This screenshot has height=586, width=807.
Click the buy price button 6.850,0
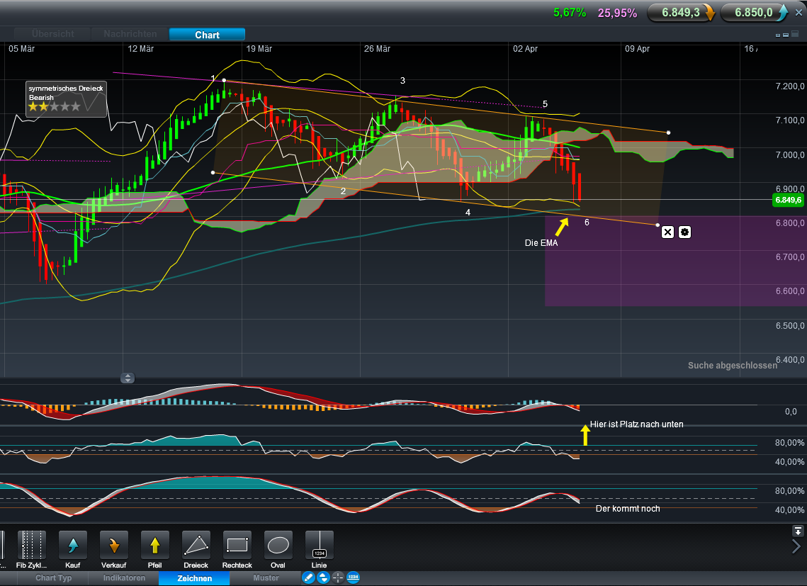coord(754,13)
